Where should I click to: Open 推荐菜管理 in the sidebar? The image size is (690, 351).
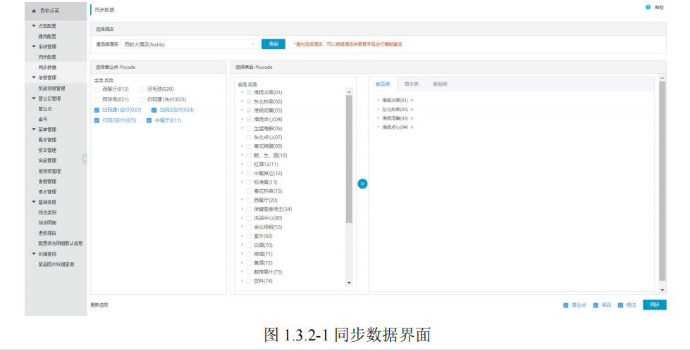[x=49, y=172]
